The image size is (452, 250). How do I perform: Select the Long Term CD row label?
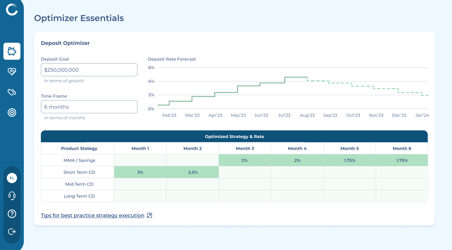coord(79,196)
